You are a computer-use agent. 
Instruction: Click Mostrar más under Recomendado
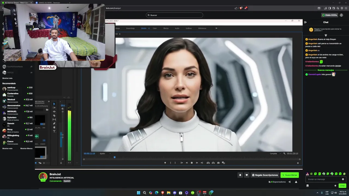click(x=7, y=148)
